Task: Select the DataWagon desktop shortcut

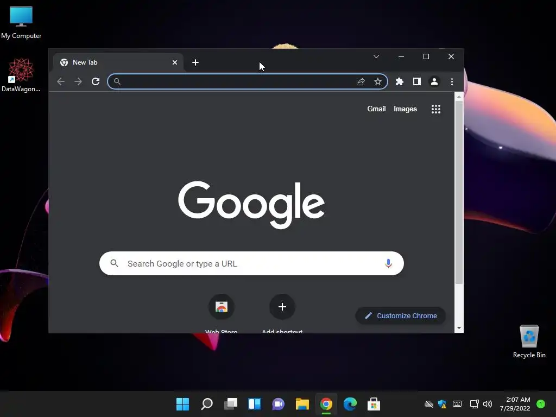Action: 21,75
